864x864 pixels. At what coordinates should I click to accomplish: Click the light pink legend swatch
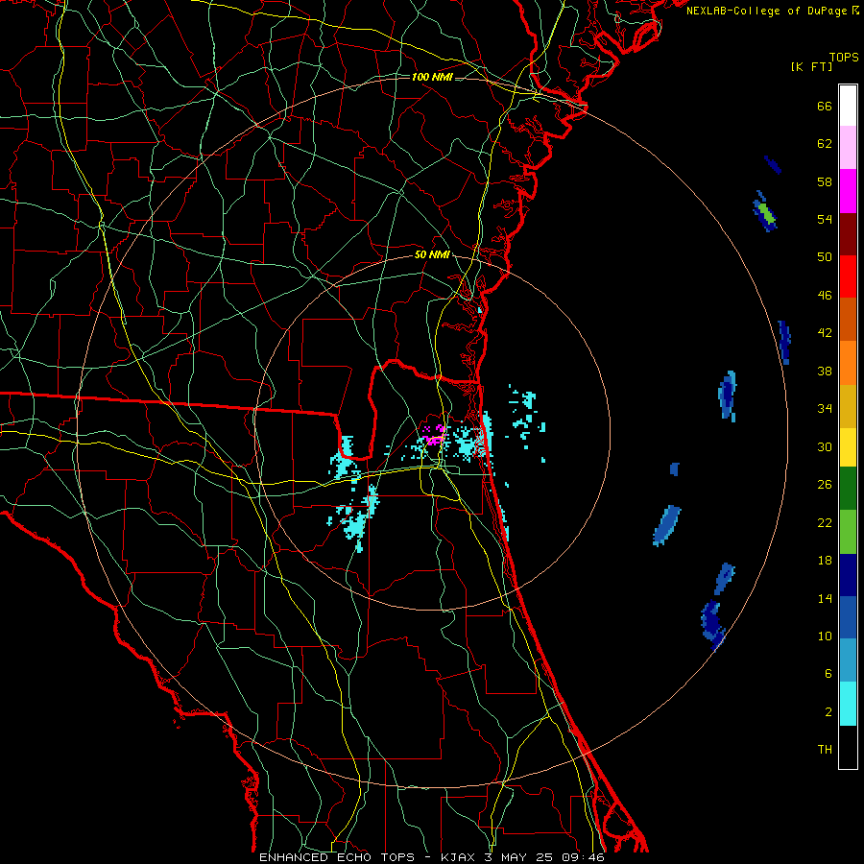[848, 147]
